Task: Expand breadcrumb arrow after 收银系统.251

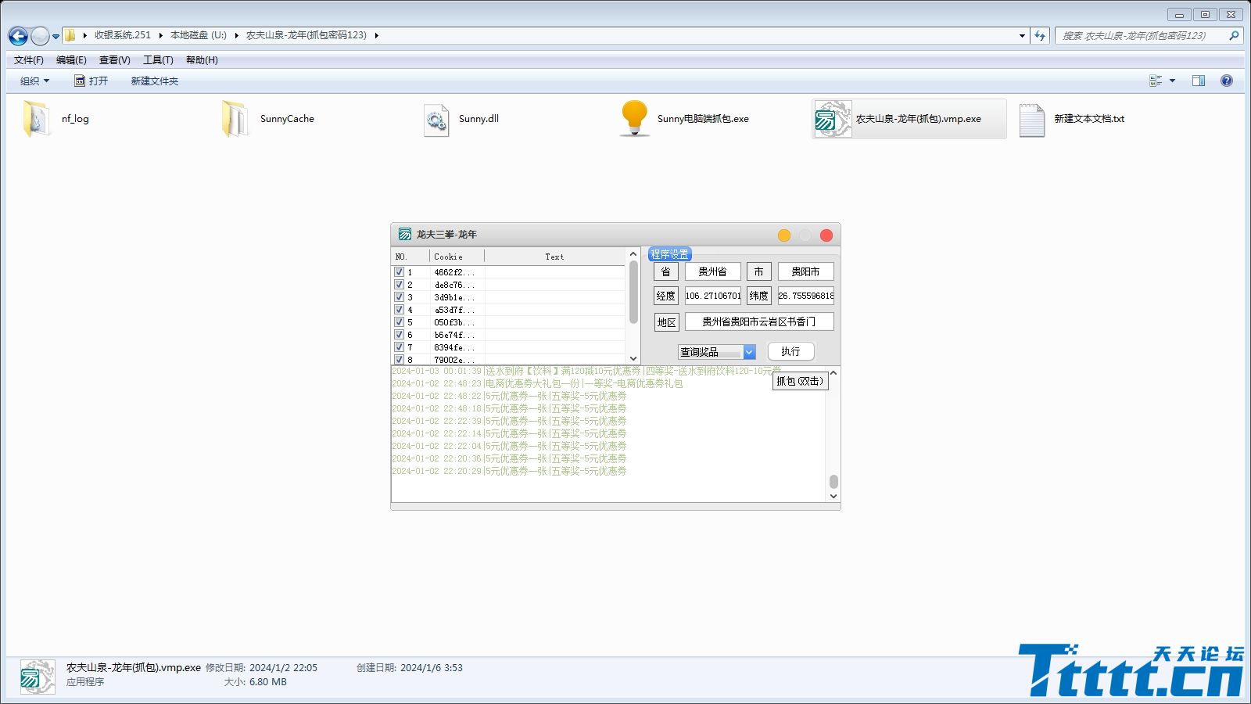Action: (x=160, y=35)
